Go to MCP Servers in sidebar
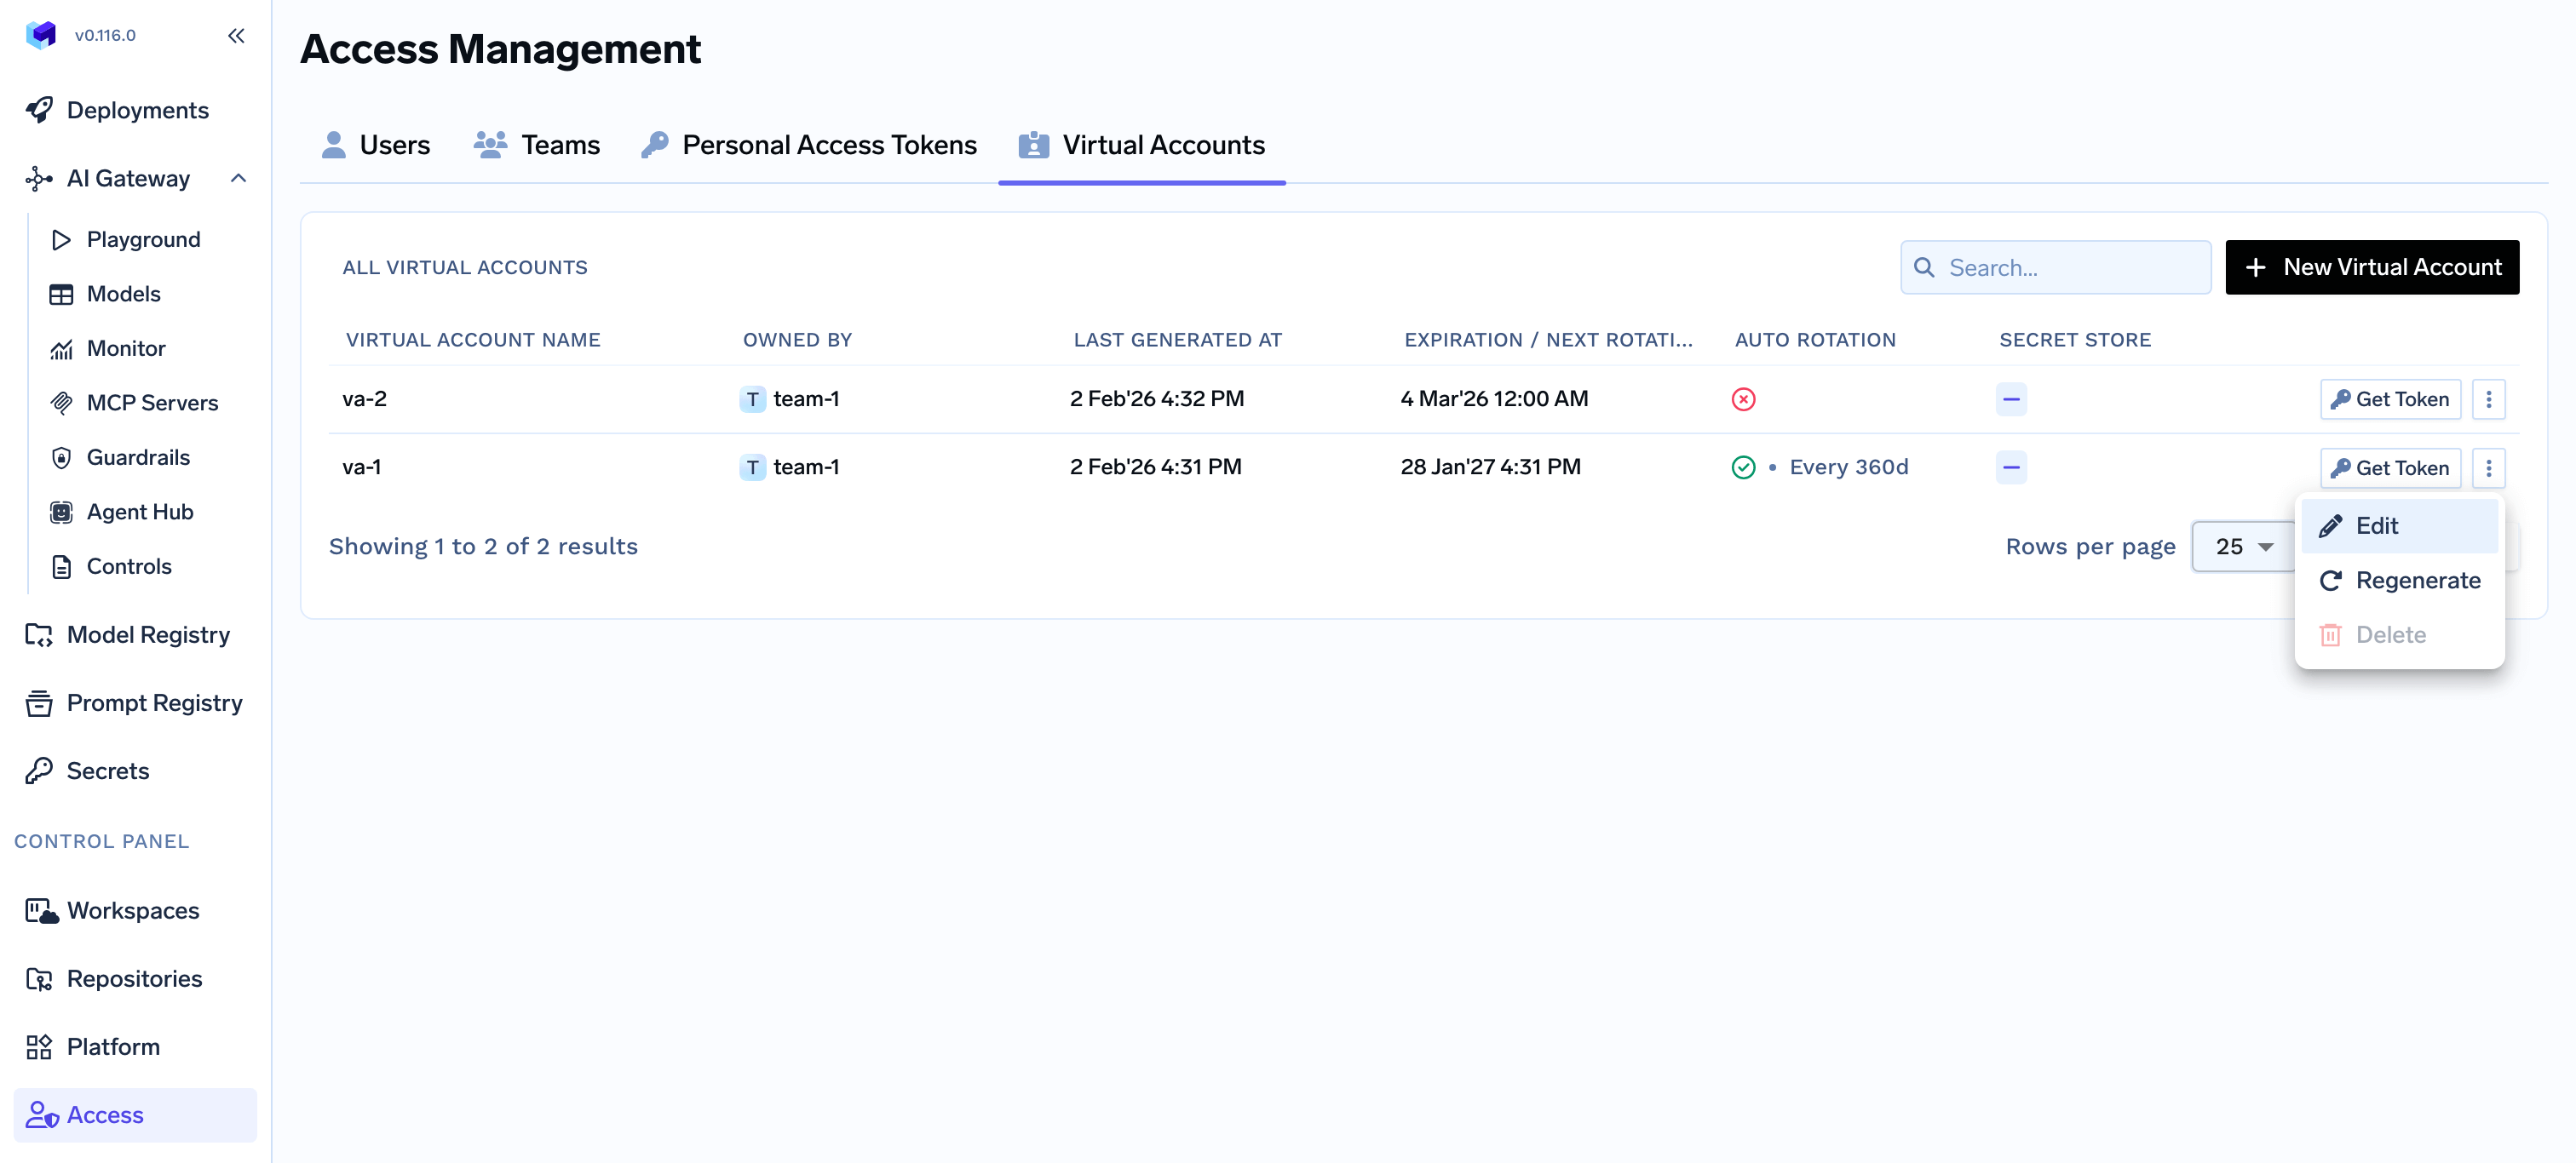 [x=152, y=403]
